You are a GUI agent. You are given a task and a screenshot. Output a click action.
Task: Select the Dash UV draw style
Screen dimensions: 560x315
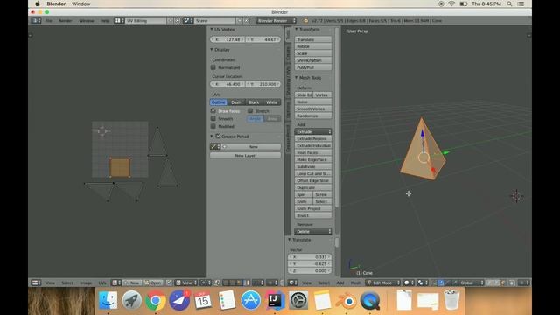pyautogui.click(x=236, y=102)
